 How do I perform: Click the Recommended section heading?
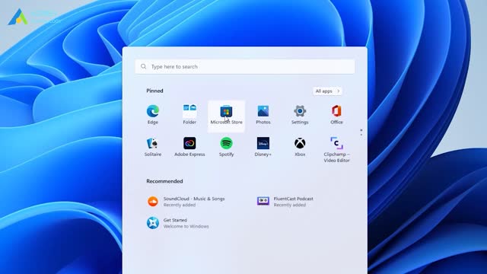(164, 181)
